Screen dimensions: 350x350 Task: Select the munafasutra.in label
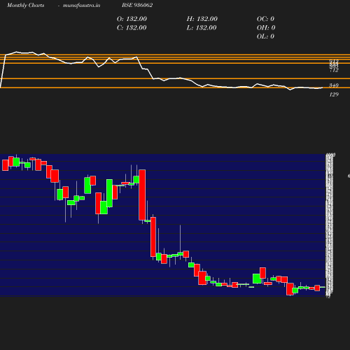point(81,5)
